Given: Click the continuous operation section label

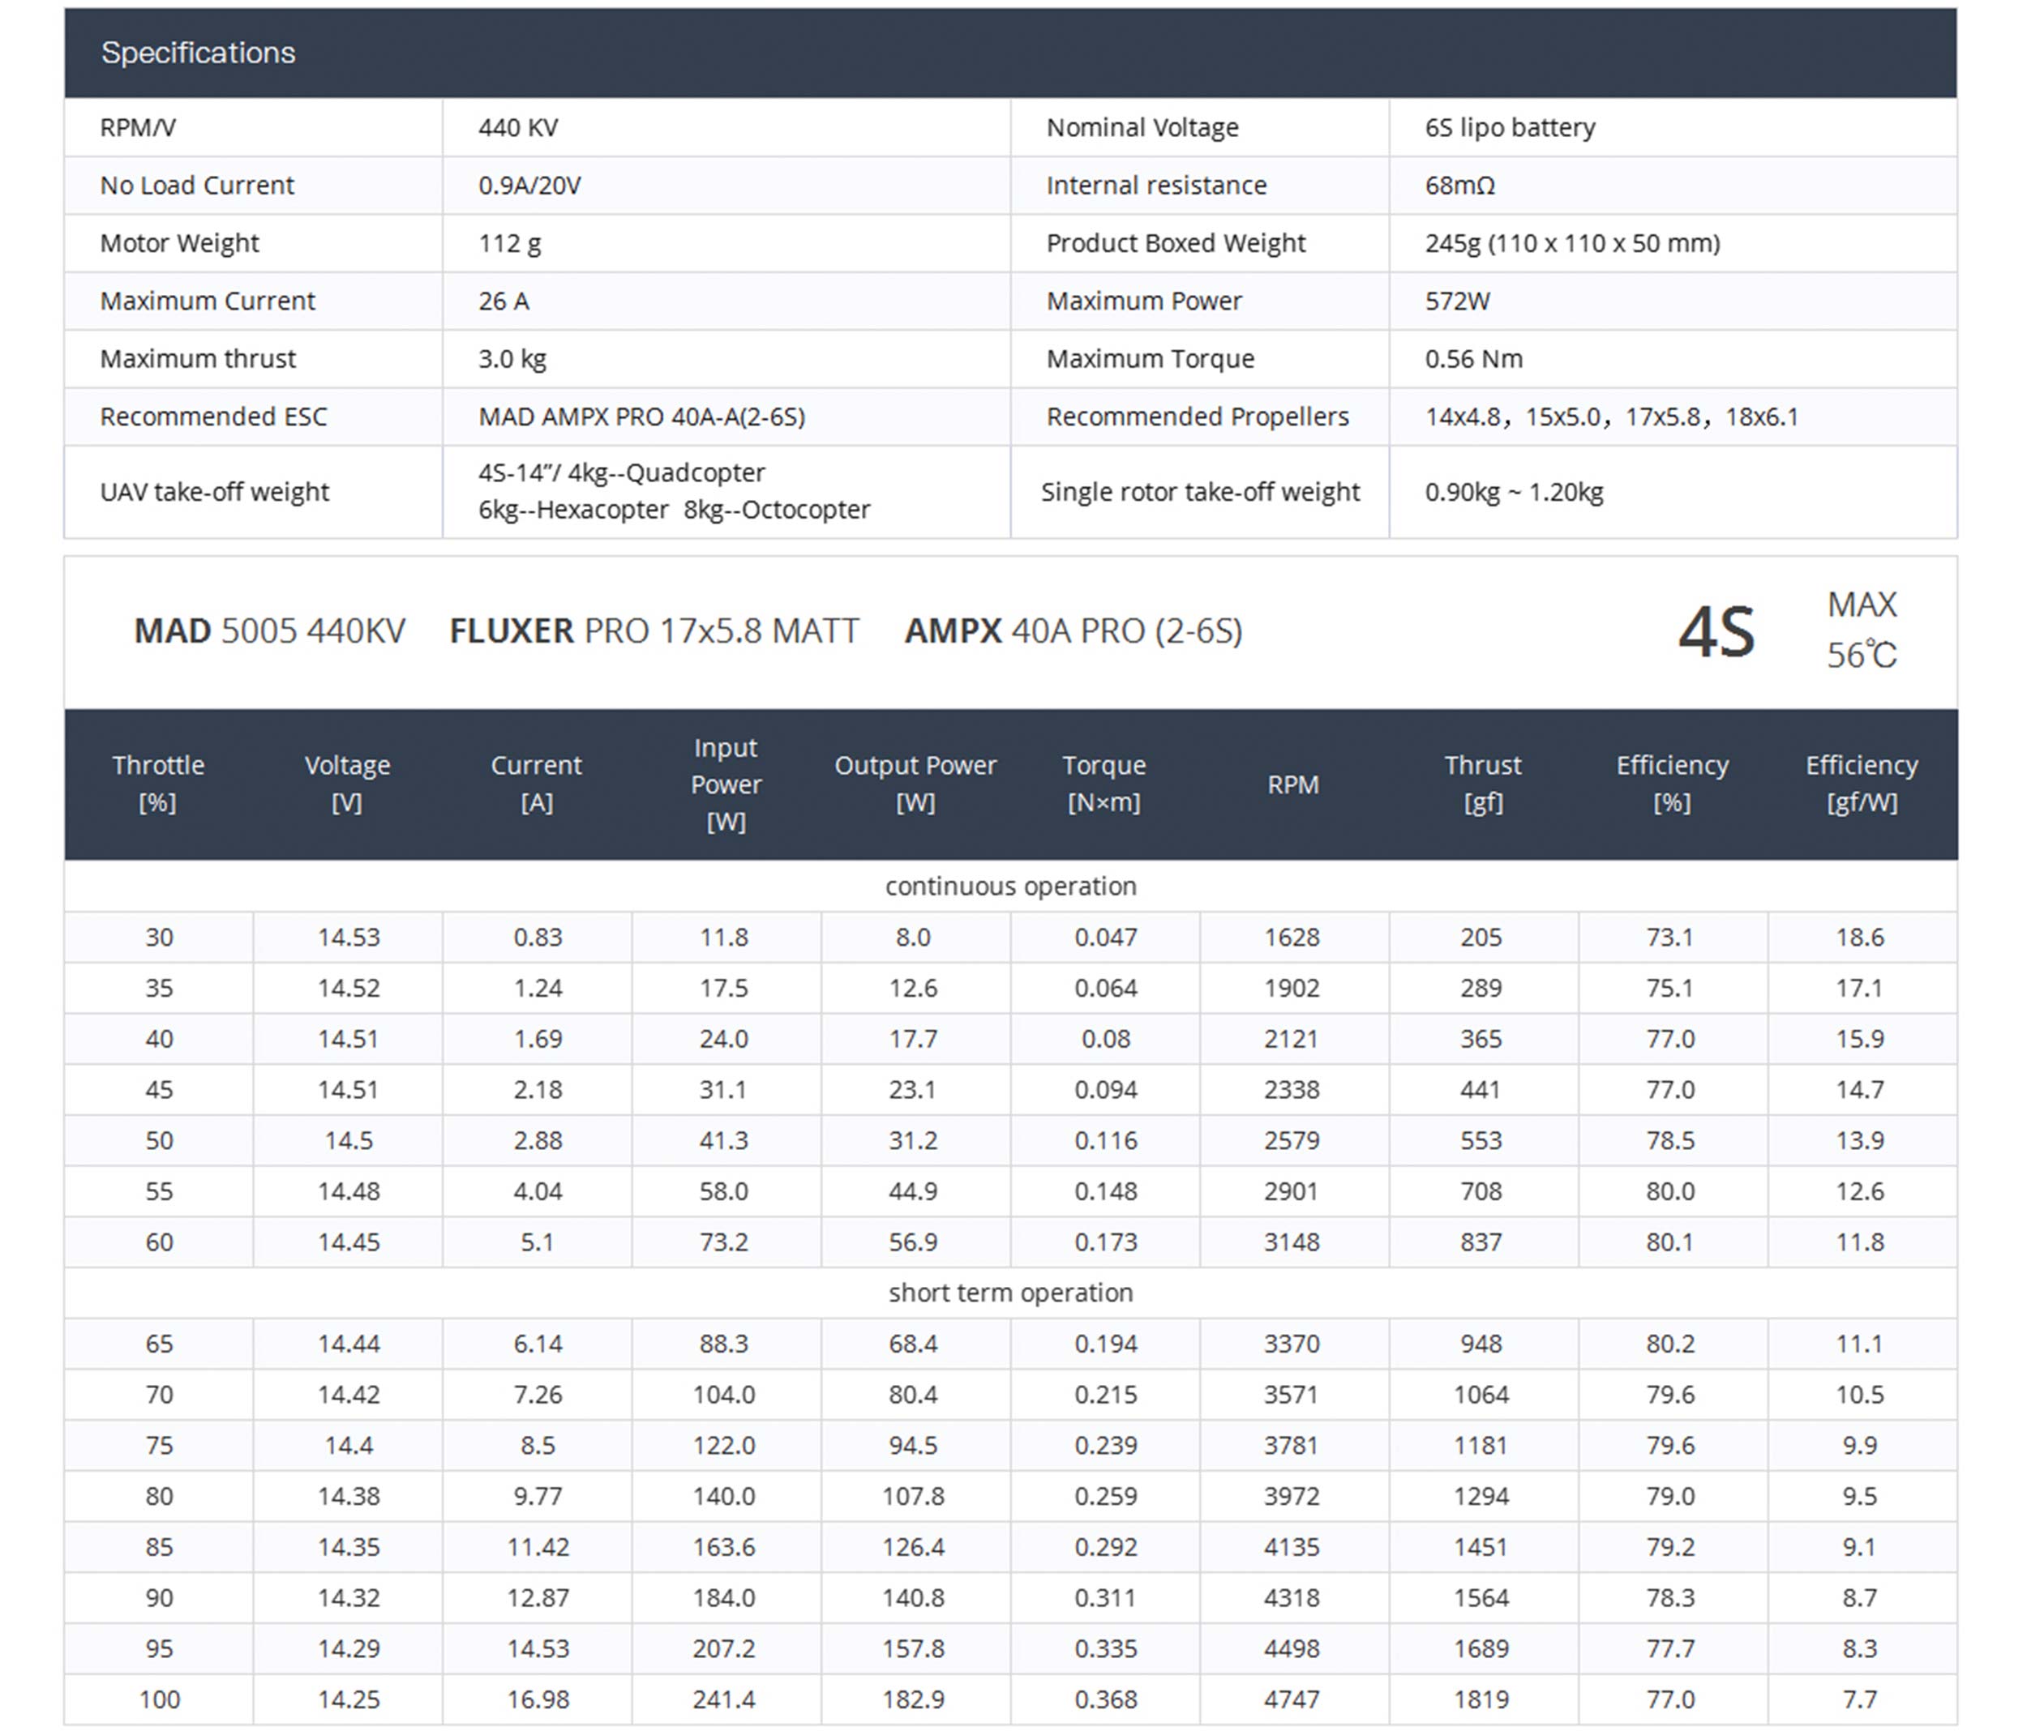Looking at the screenshot, I should 1010,886.
